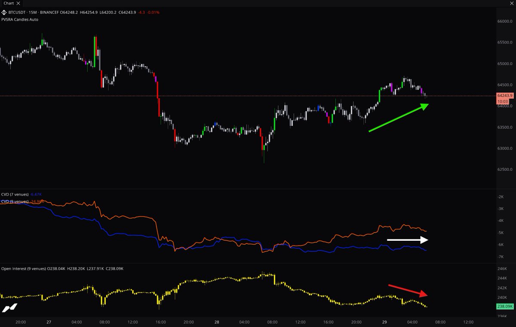
Task: Click the 66000.0 price axis label
Action: (x=505, y=21)
